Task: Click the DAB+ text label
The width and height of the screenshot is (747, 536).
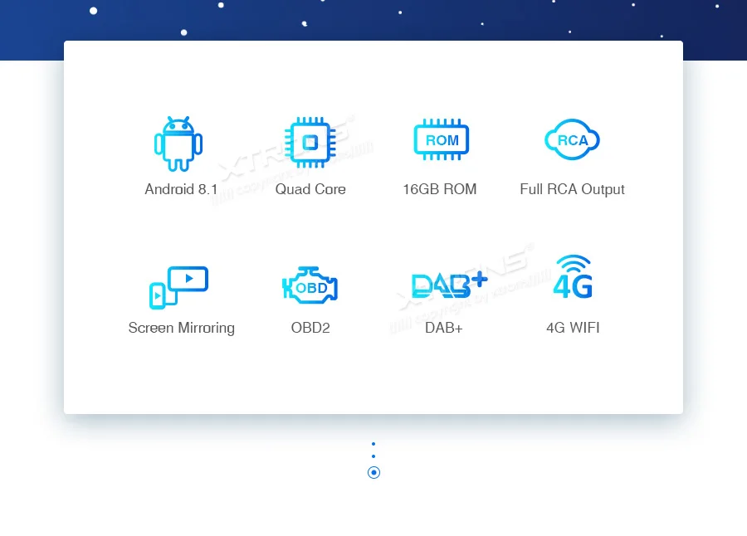Action: (444, 328)
